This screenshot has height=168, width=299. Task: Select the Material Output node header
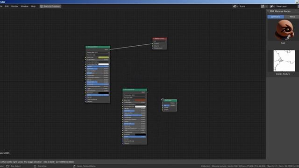tap(160, 39)
